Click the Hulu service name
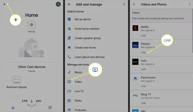This screenshot has height=112, width=193. tap(144, 61)
